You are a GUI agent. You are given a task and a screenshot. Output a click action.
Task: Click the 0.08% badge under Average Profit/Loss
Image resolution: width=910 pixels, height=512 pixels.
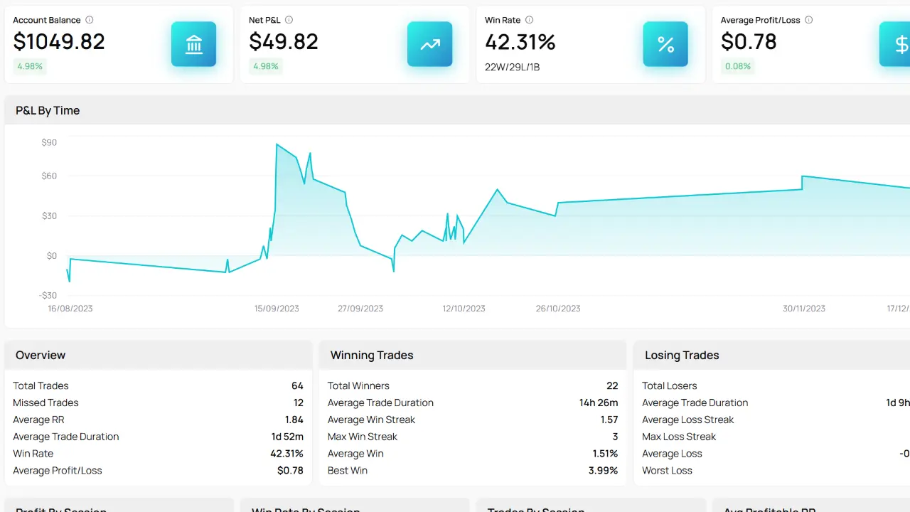(x=737, y=66)
